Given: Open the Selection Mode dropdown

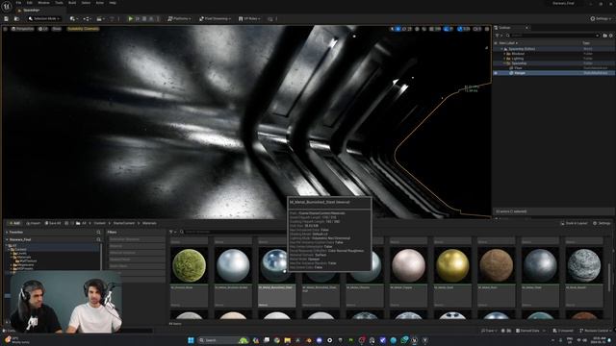Looking at the screenshot, I should click(44, 18).
